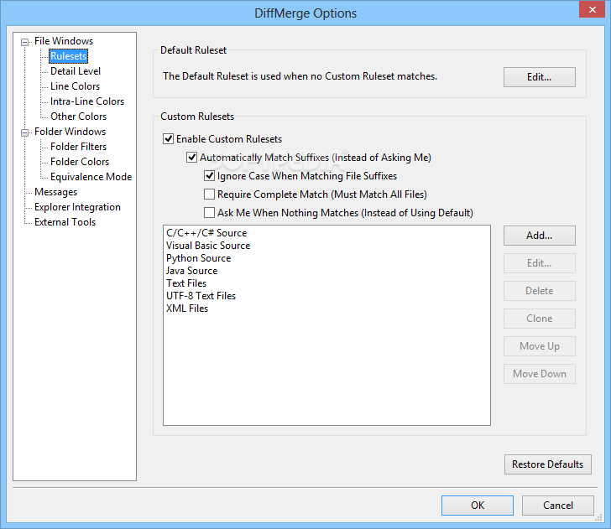Open Folder Filters settings
Screen dimensions: 611x529
point(78,147)
